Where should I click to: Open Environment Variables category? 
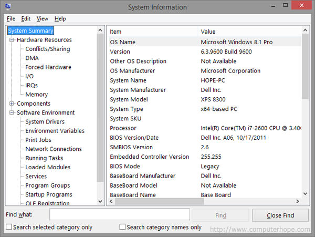pyautogui.click(x=55, y=131)
